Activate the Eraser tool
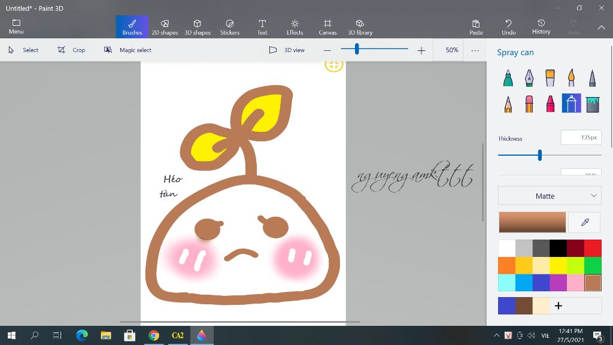The image size is (613, 345). [x=529, y=104]
